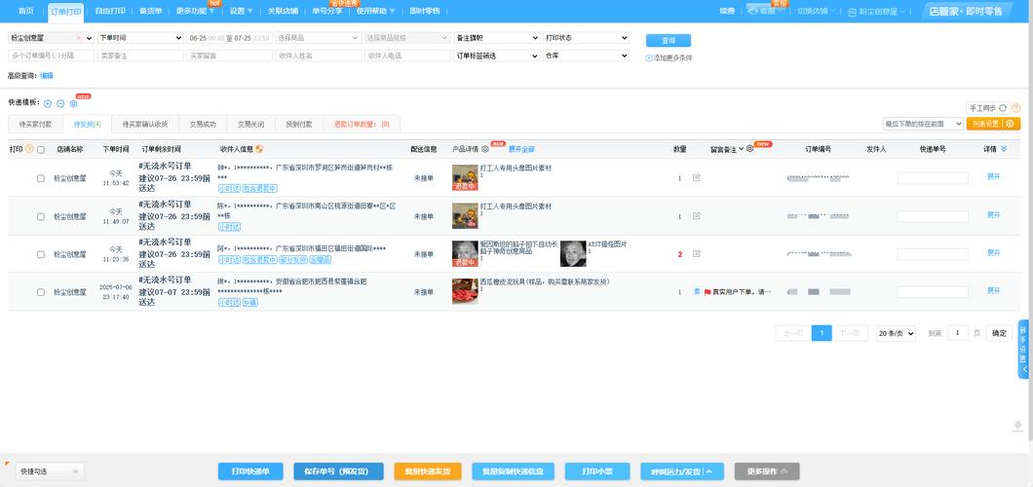Open express template settings gear icon
Viewport: 1033px width, 487px height.
73,103
